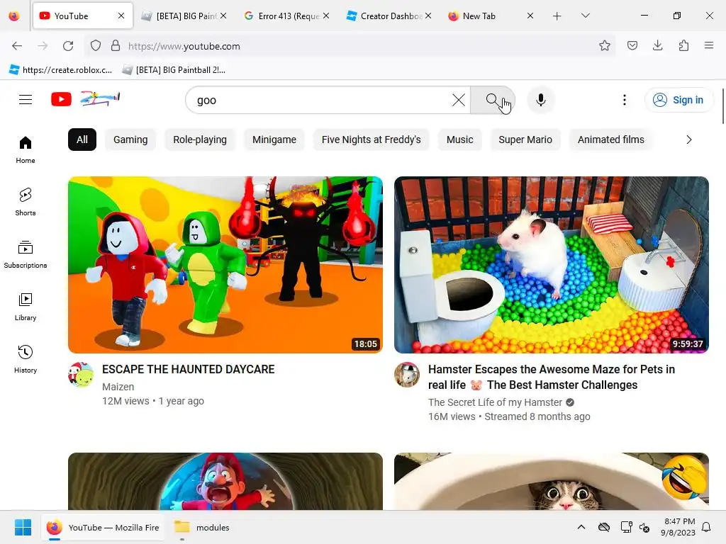Switch to New Tab tab
The height and width of the screenshot is (544, 726).
click(x=491, y=16)
